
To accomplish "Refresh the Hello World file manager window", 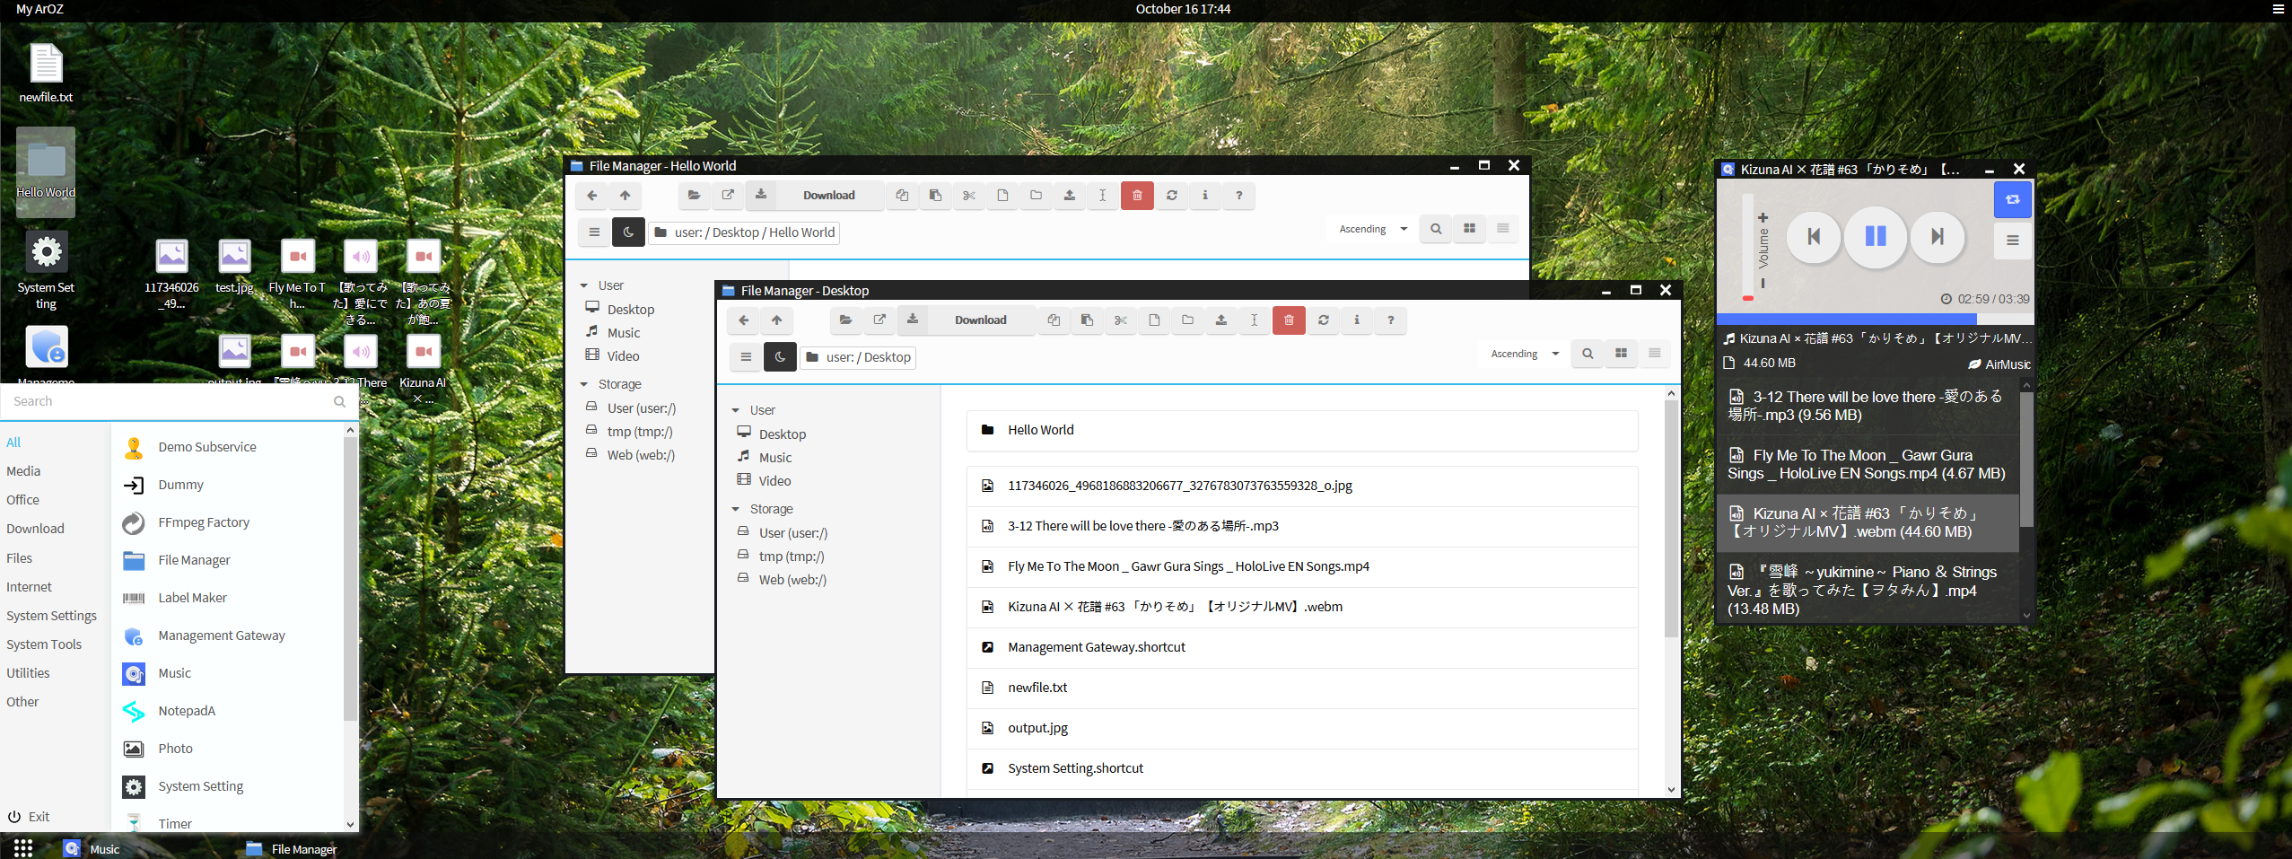I will click(1171, 196).
